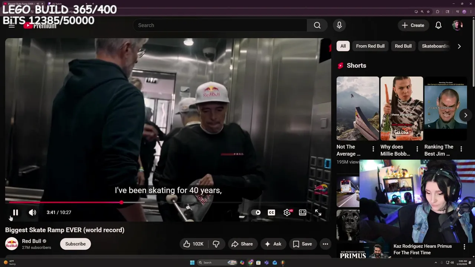This screenshot has height=267, width=475.
Task: Like the video with 102K likes
Action: [x=193, y=244]
